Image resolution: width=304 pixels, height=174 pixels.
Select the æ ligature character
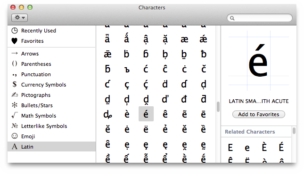coord(184,40)
